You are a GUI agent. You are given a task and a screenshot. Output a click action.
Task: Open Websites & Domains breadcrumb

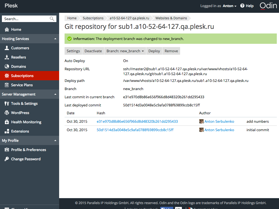click(x=171, y=18)
